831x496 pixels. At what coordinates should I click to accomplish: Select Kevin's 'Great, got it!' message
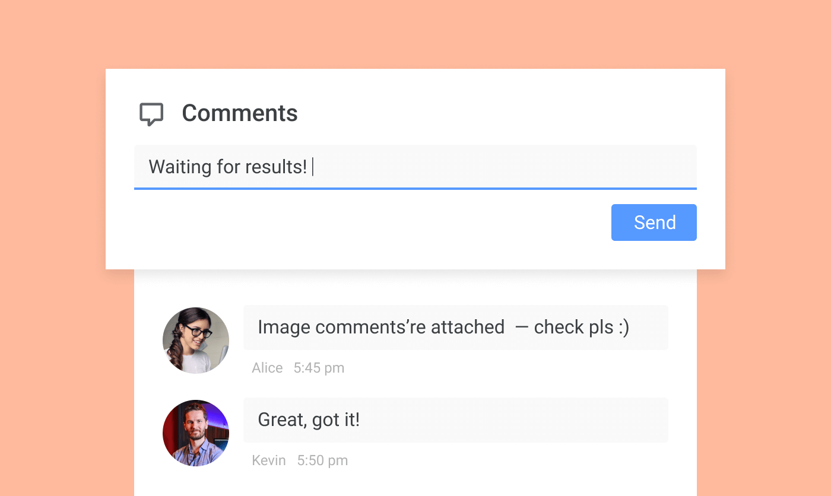[309, 420]
